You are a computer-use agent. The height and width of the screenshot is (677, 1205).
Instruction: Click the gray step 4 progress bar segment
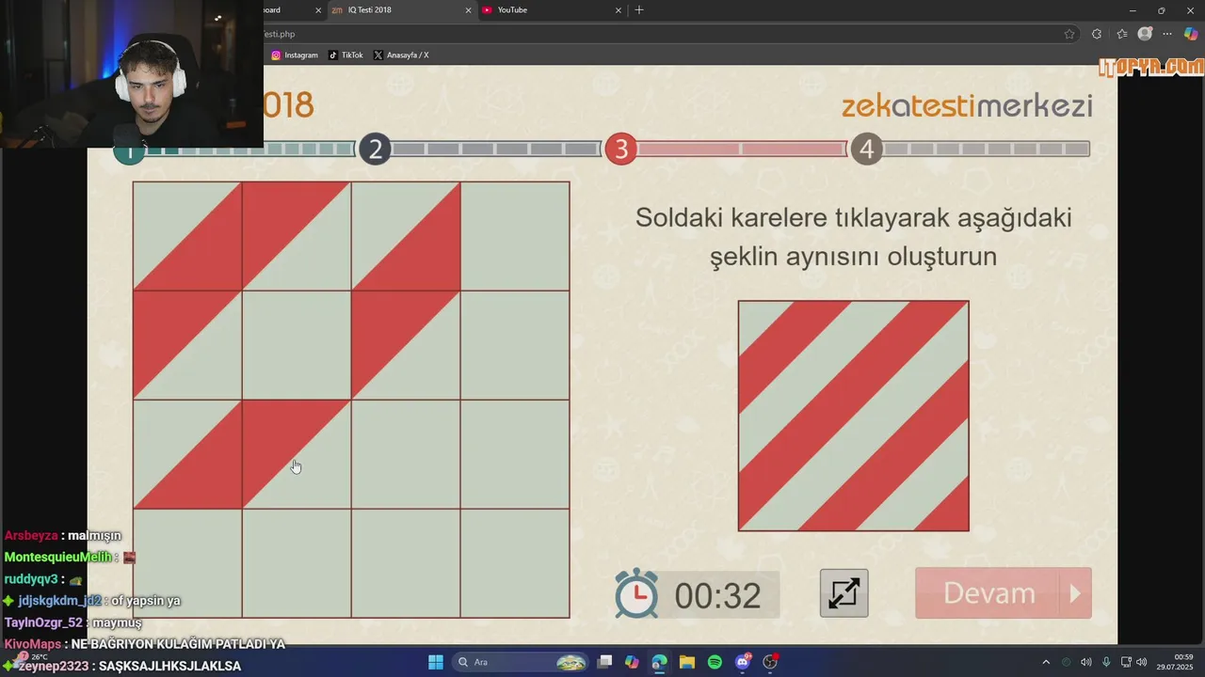tap(987, 149)
